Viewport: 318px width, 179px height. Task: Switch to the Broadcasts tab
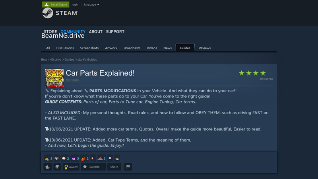132,48
